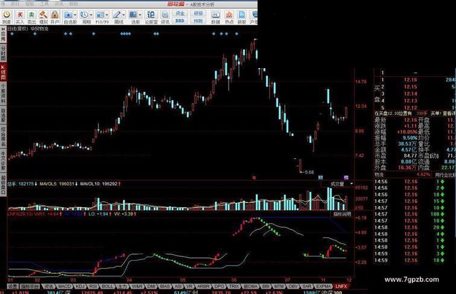Click the 5.68 low price label
456x294 pixels.
pos(309,172)
